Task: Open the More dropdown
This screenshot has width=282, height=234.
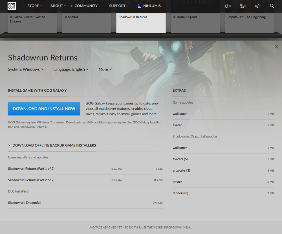Action: pos(105,69)
